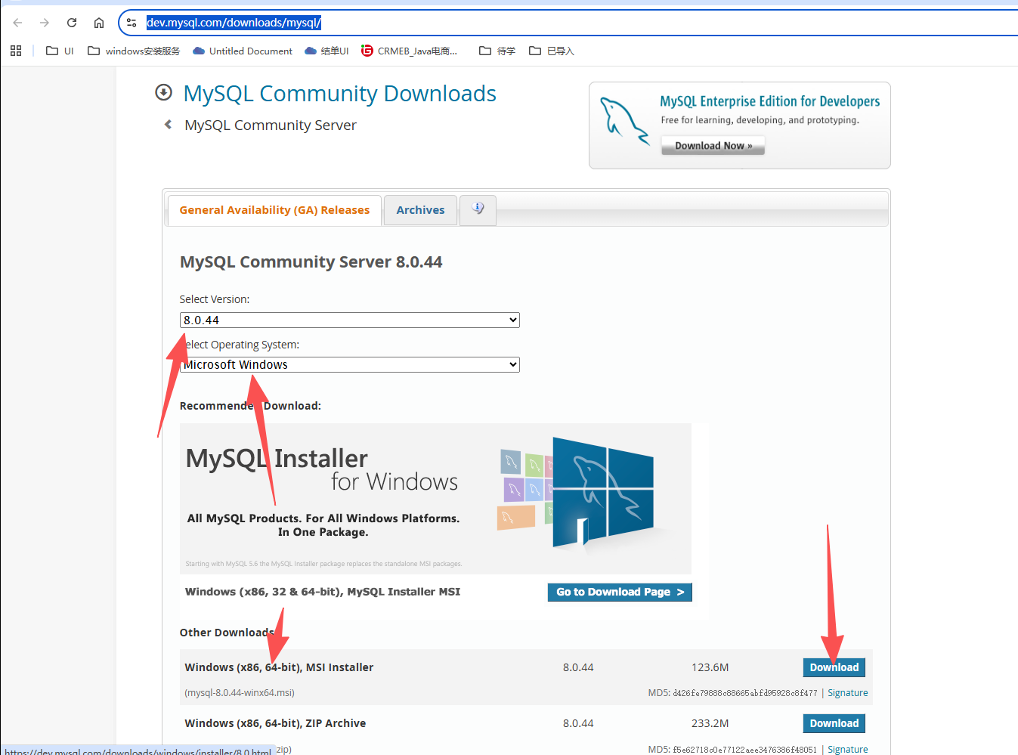Viewport: 1018px width, 755px height.
Task: Open the windows安装服务 bookmark folder
Action: coord(134,51)
